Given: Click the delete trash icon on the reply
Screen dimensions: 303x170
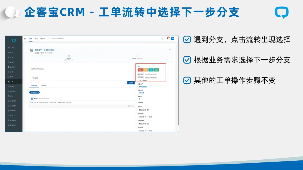Looking at the screenshot, I should [x=132, y=106].
